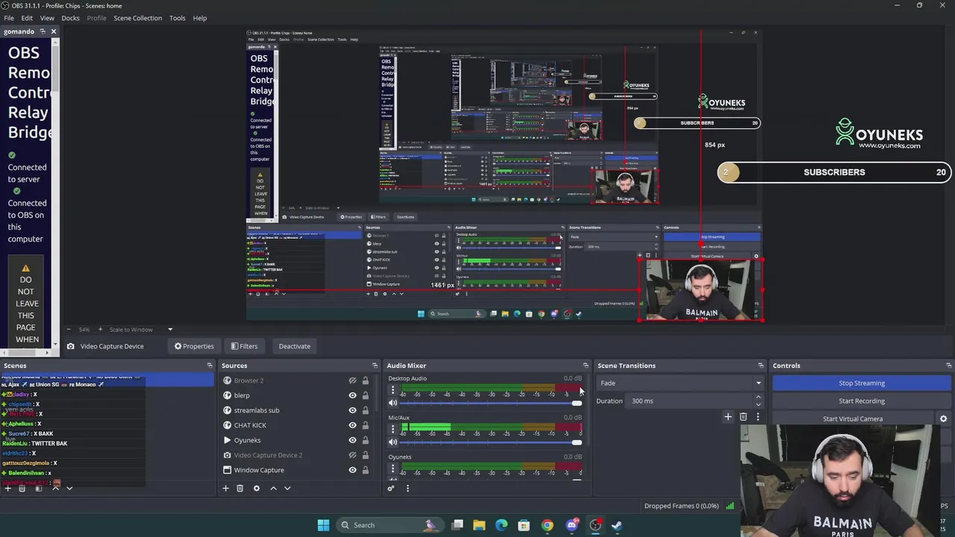Open the Edit menu
Screen dimensions: 955x537
(x=27, y=18)
